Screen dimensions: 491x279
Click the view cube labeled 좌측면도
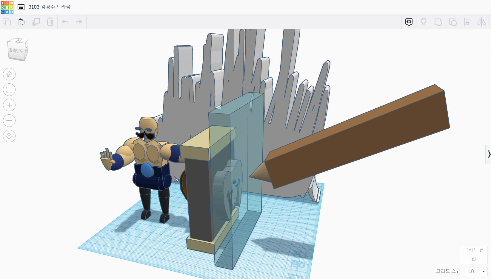(18, 50)
